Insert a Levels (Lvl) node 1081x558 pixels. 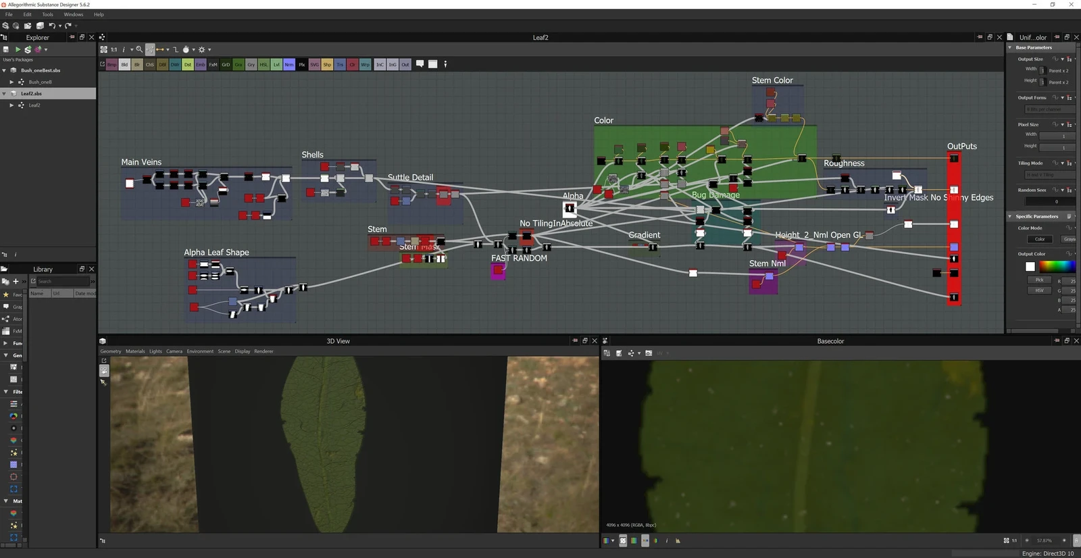click(x=276, y=65)
